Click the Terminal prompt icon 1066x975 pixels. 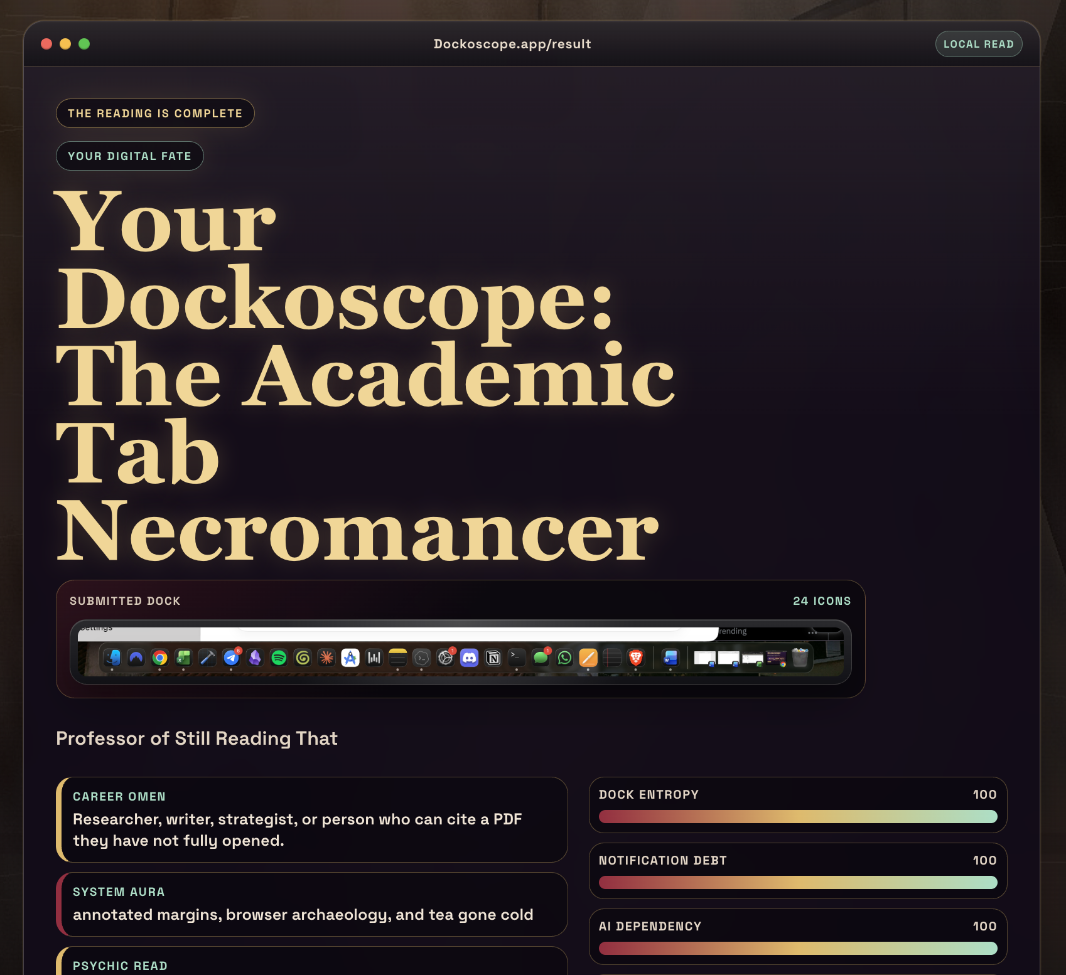coord(517,658)
